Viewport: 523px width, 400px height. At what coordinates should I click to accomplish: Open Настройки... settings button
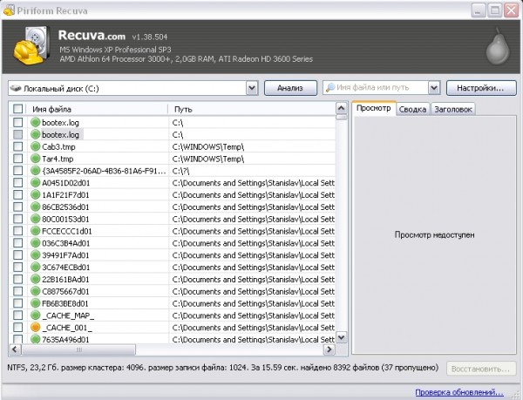(480, 88)
